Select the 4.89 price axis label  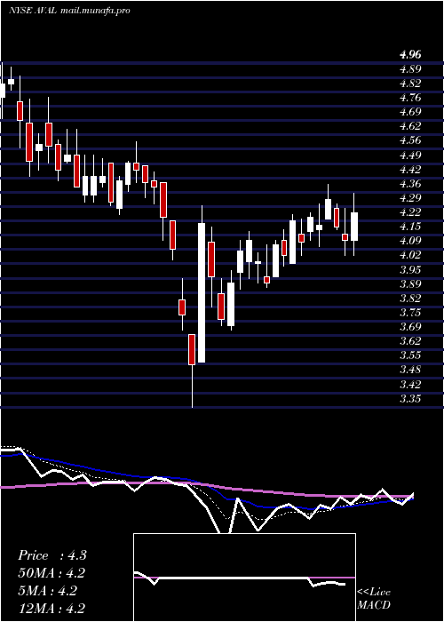point(410,69)
